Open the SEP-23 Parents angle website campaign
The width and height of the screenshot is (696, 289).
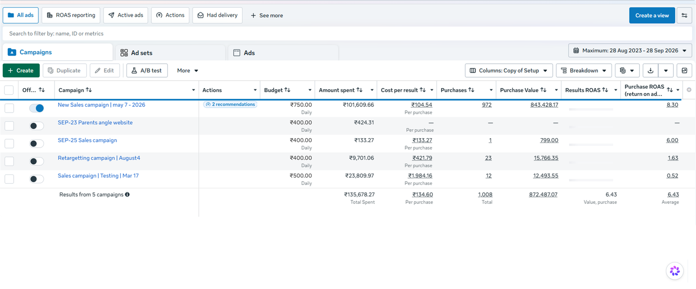[95, 123]
